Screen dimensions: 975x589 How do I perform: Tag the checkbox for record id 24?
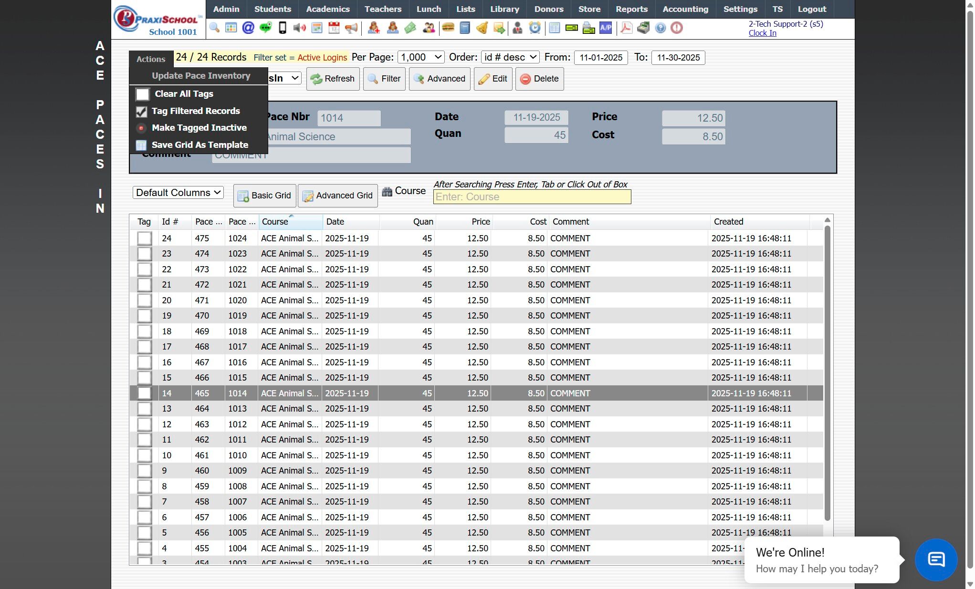pyautogui.click(x=144, y=238)
